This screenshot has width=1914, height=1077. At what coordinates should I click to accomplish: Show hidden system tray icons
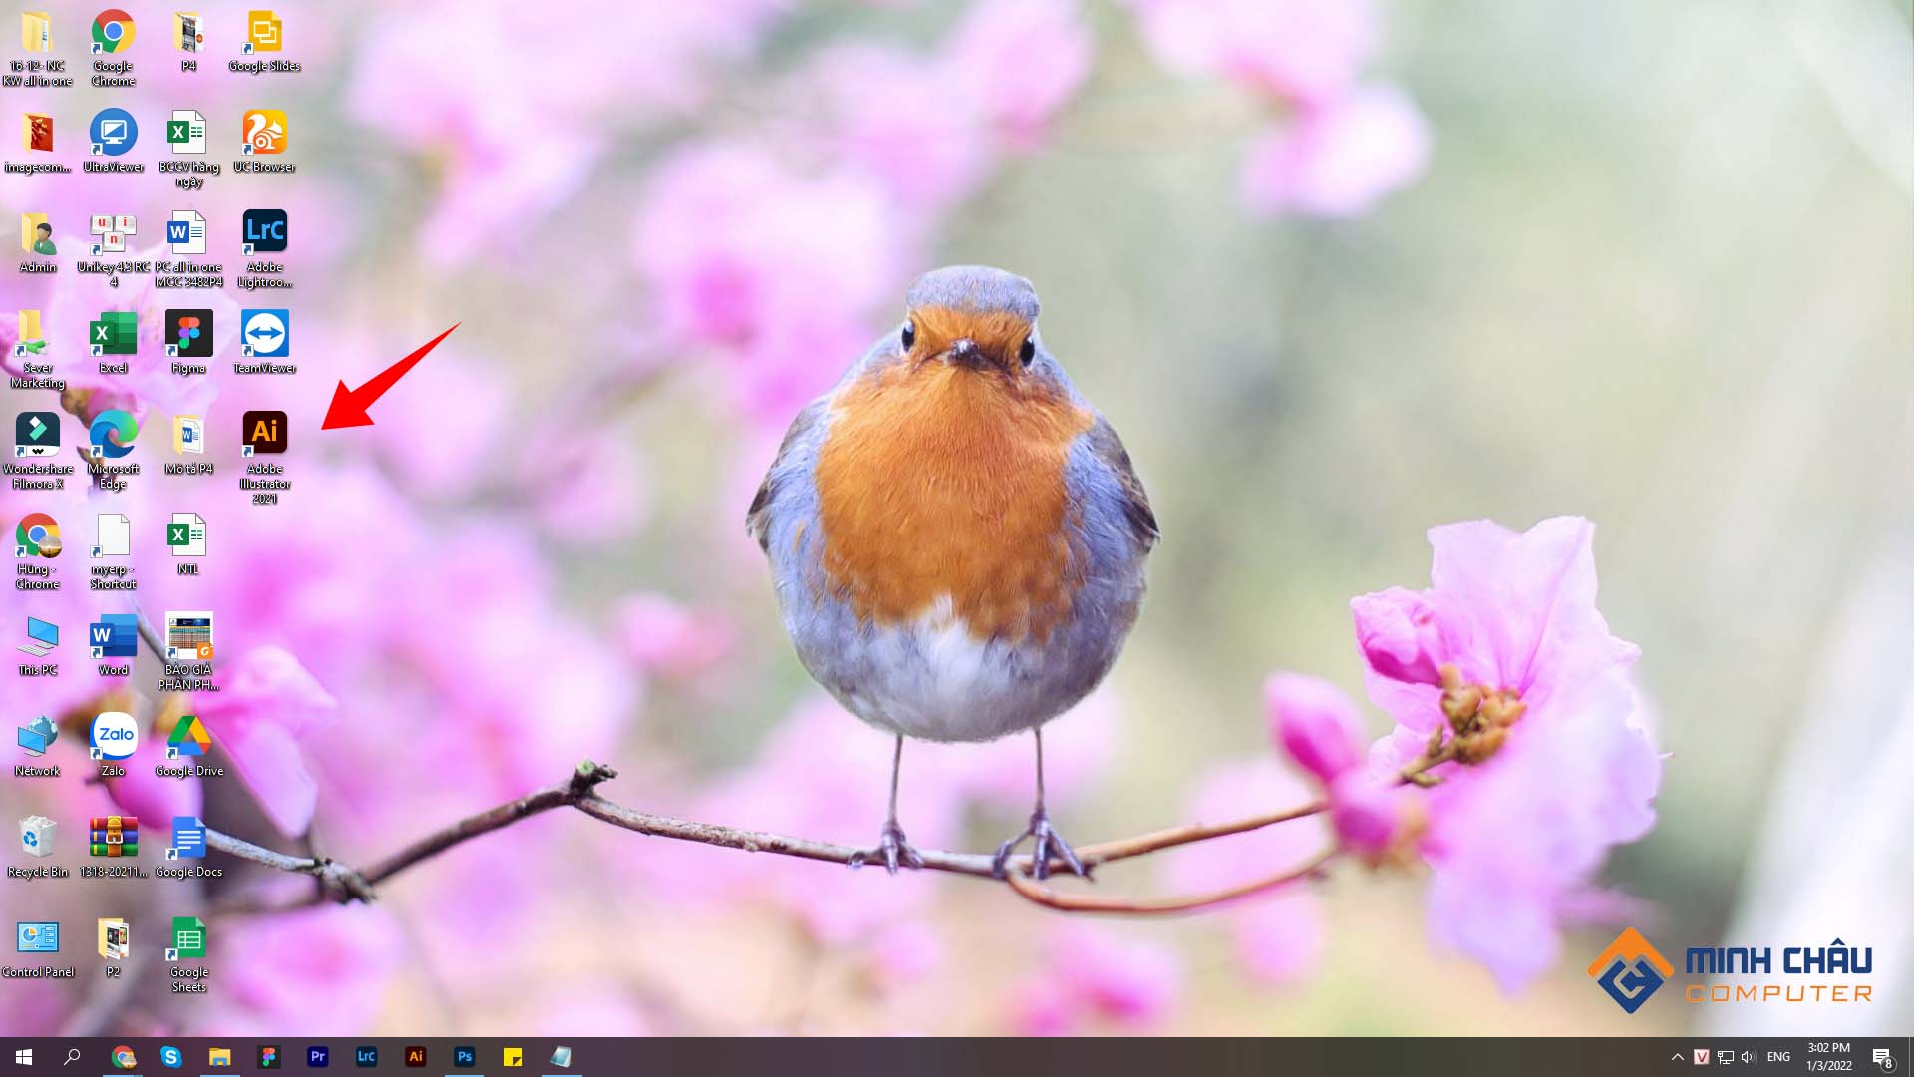coord(1678,1057)
